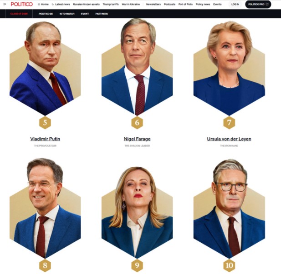Open the hamburger menu icon beside POLITICO logo
Viewport: 281px width, 274px height.
(5, 4)
